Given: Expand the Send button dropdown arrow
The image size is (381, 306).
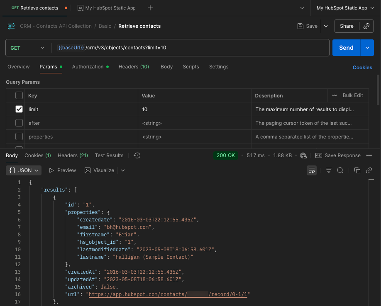Looking at the screenshot, I should click(367, 48).
